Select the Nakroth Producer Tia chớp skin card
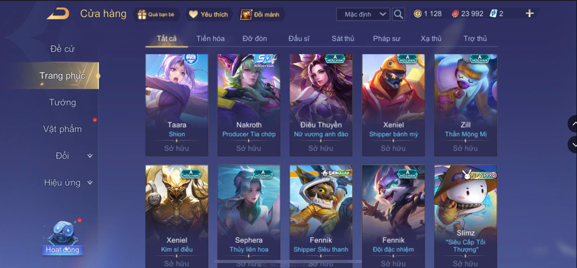This screenshot has width=577, height=268. (x=249, y=105)
